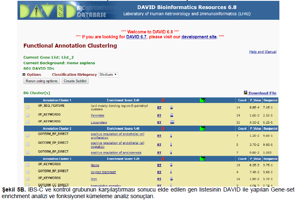
Task: Click gene bar icon in Palmitate row
Action: (x=171, y=115)
